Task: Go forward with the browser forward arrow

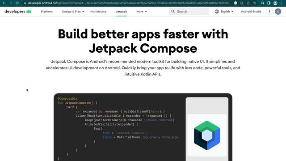Action: [x=11, y=3]
